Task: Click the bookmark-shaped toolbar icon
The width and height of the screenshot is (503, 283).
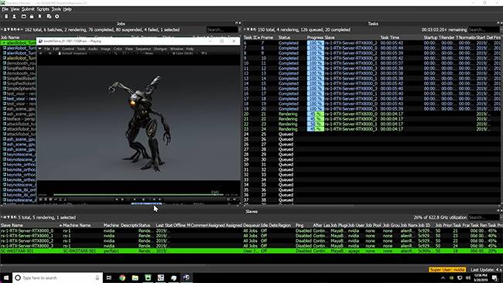Action: [x=39, y=16]
